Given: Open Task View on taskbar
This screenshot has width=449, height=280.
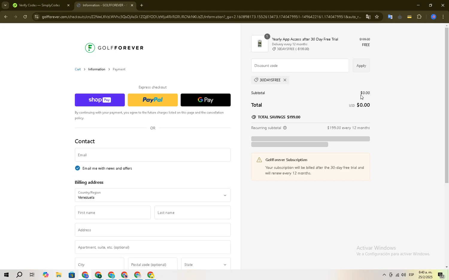Looking at the screenshot, I should (x=32, y=275).
